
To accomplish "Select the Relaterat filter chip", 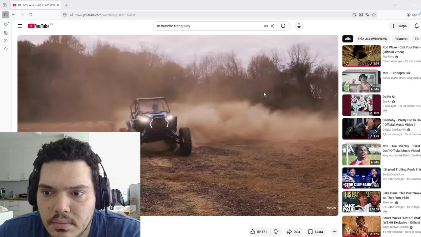I will pos(401,39).
